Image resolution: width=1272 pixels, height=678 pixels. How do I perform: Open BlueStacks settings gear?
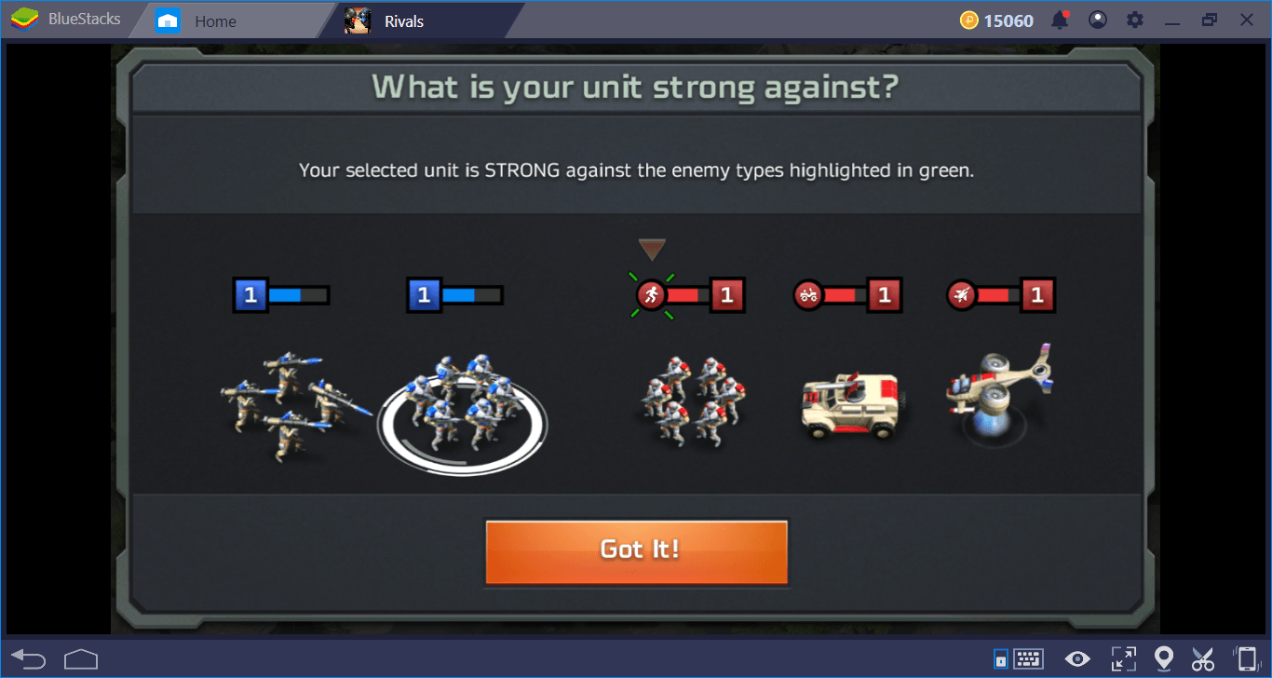(x=1134, y=20)
